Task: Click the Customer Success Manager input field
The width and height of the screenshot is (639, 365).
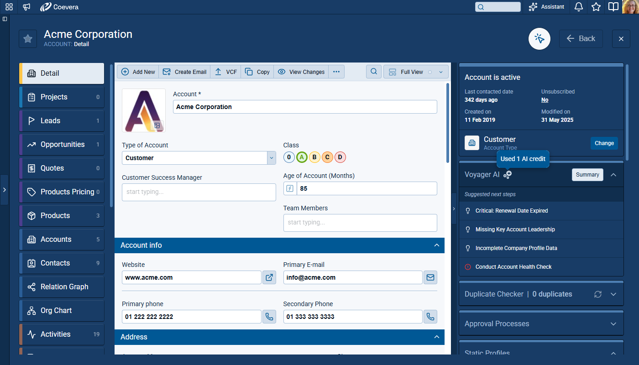Action: click(x=199, y=192)
